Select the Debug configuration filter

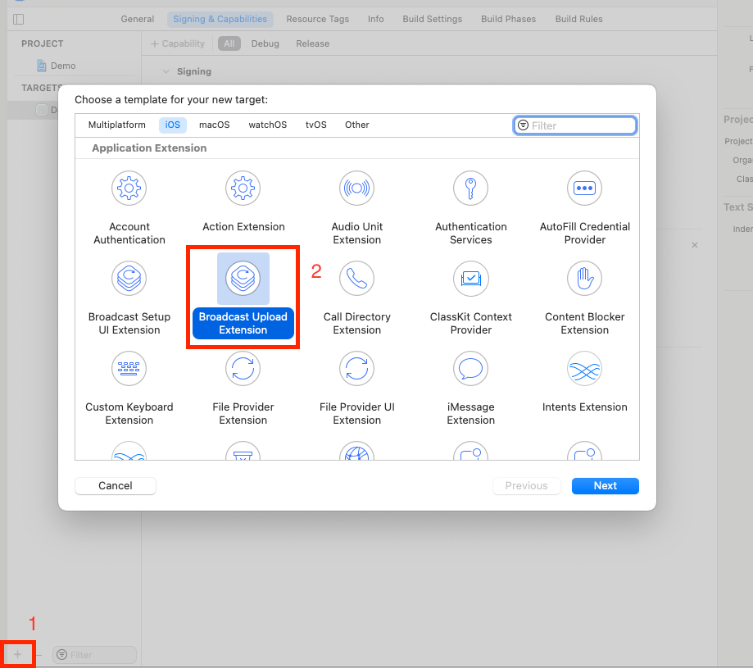[265, 43]
